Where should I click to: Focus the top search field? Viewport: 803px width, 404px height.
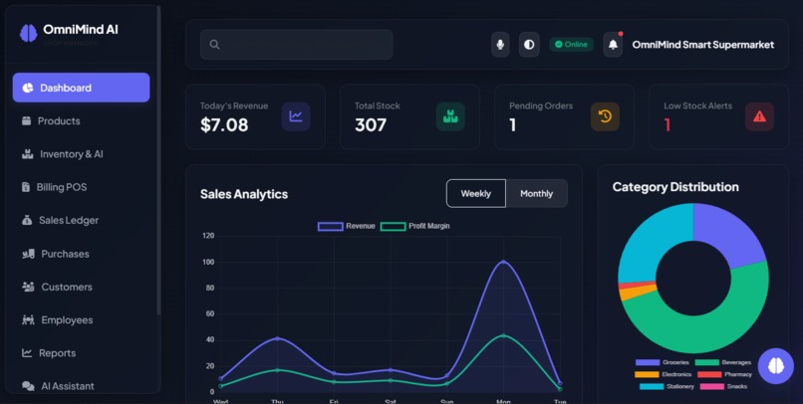pyautogui.click(x=297, y=45)
